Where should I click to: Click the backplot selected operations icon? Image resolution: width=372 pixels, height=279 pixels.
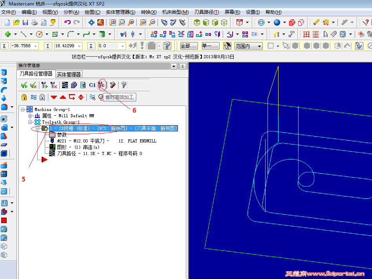65,85
